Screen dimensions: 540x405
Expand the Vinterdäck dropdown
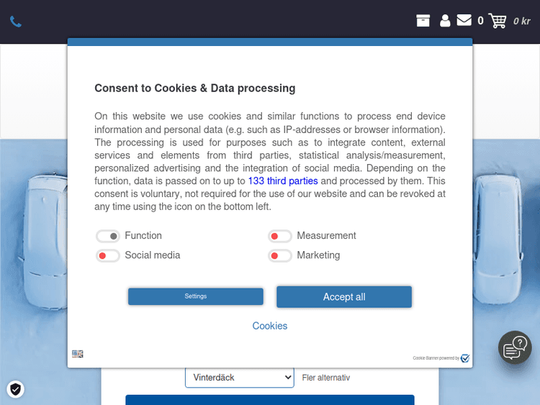(239, 378)
